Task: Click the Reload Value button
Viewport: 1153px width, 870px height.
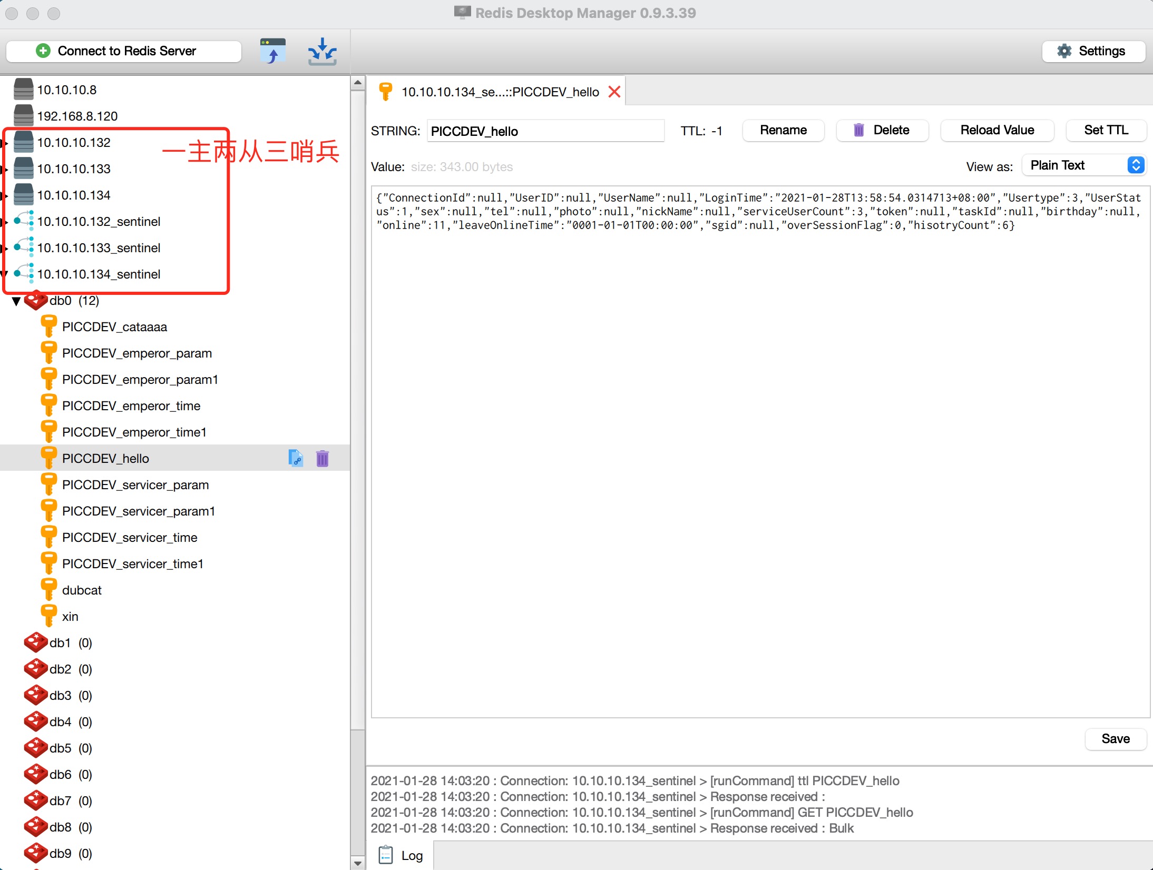Action: pyautogui.click(x=997, y=130)
